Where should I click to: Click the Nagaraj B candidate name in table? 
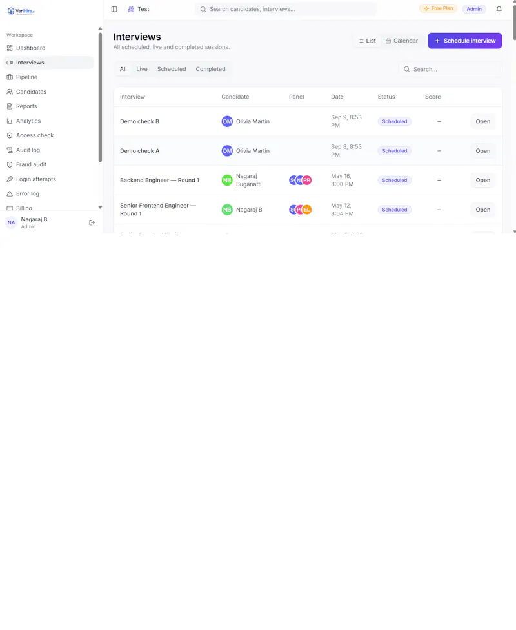coord(249,210)
